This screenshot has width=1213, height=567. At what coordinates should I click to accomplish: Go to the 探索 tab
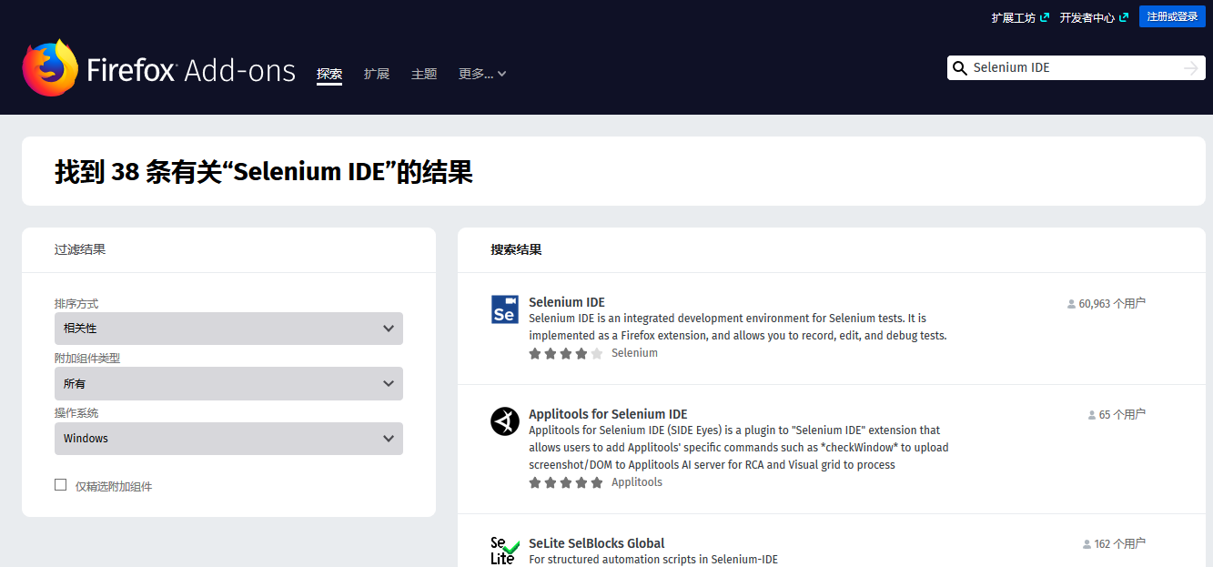coord(329,74)
